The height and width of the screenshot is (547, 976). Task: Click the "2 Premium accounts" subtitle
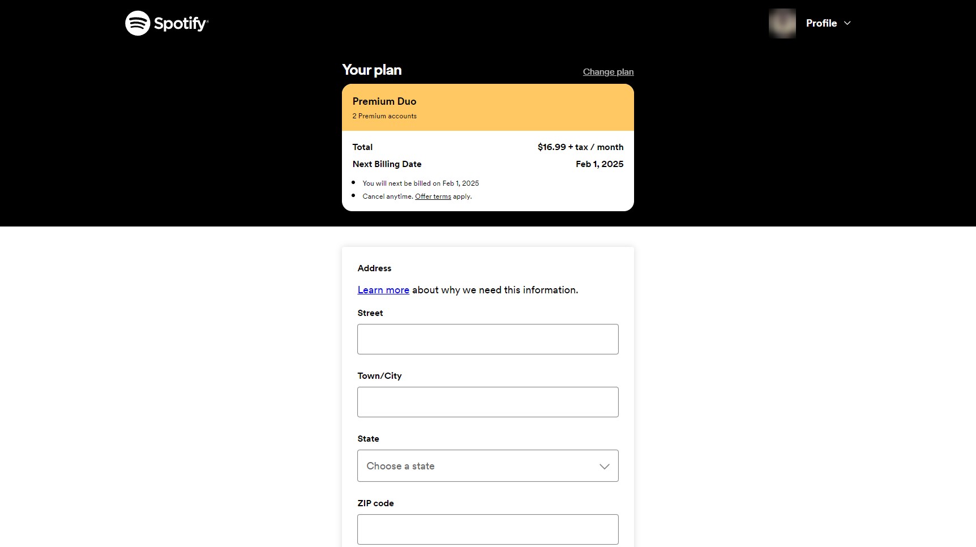click(384, 116)
